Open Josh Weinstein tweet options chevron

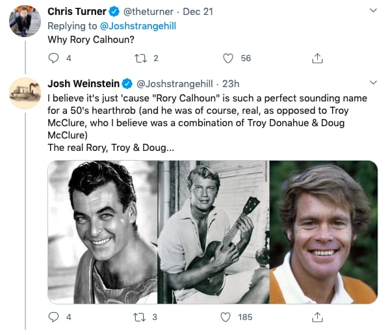pyautogui.click(x=373, y=83)
